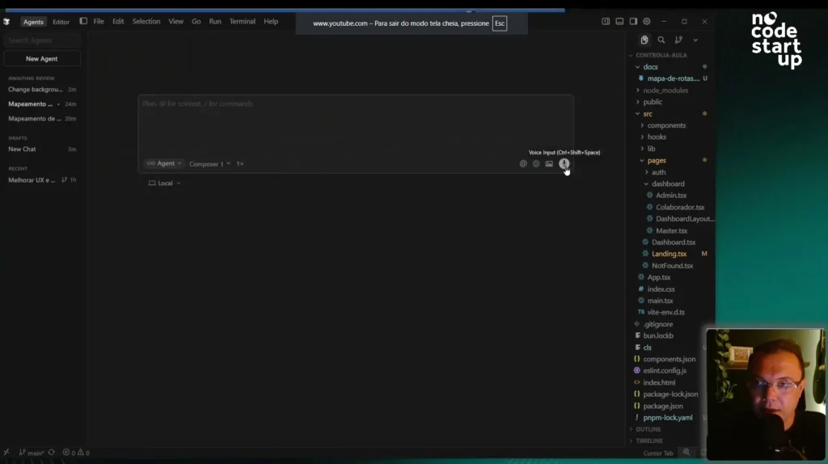Open the Run menu

[215, 22]
